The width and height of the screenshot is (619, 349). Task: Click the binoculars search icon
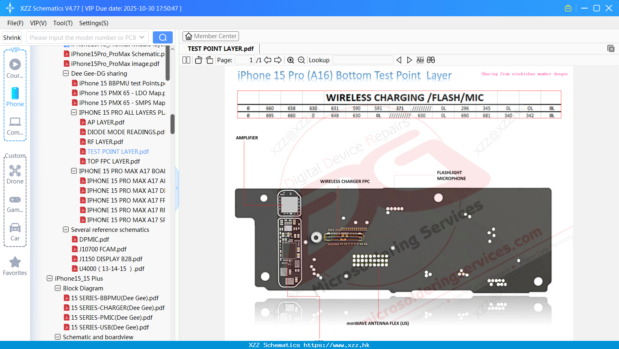pyautogui.click(x=431, y=60)
